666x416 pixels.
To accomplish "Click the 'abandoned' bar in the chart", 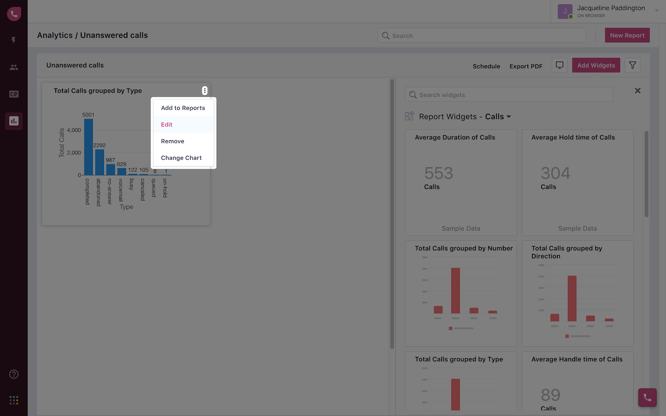I will [x=99, y=162].
